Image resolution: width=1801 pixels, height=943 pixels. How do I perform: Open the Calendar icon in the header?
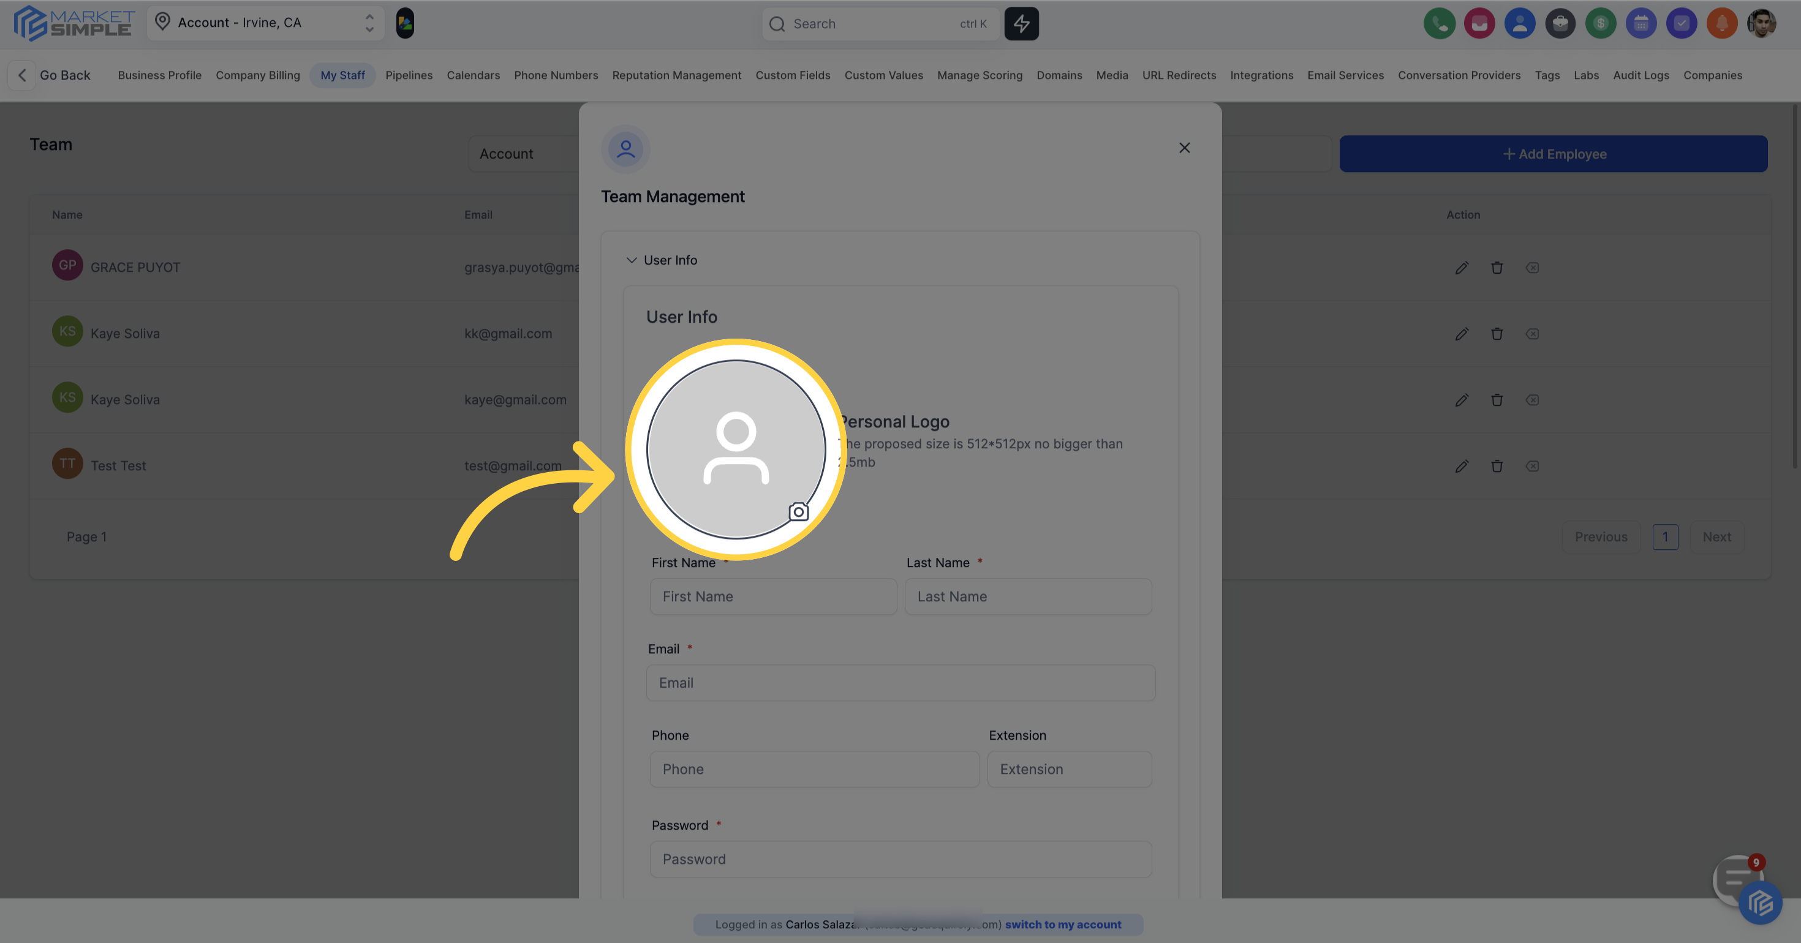[x=1642, y=23]
